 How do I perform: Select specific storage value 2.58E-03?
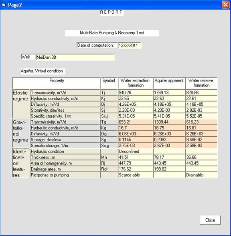pyautogui.click(x=201, y=146)
